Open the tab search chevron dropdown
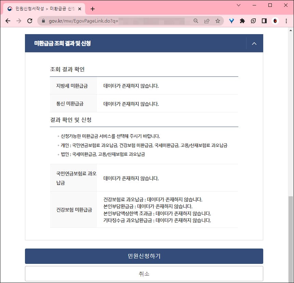This screenshot has height=283, width=294. pos(239,5)
